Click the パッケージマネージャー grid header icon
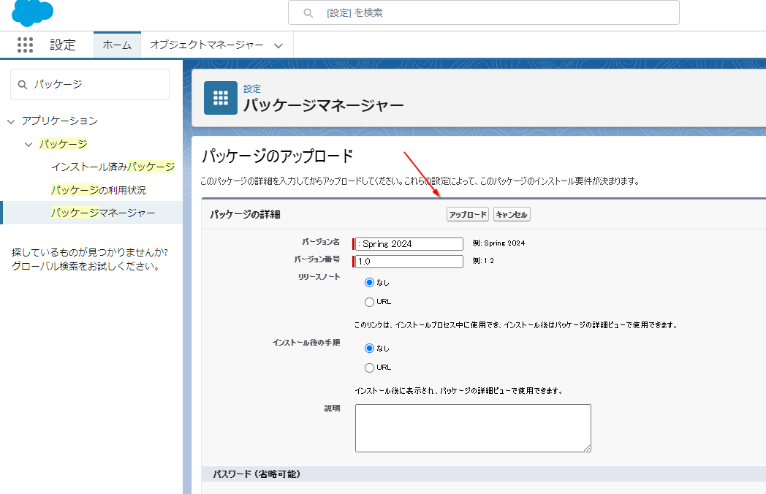 click(x=221, y=98)
